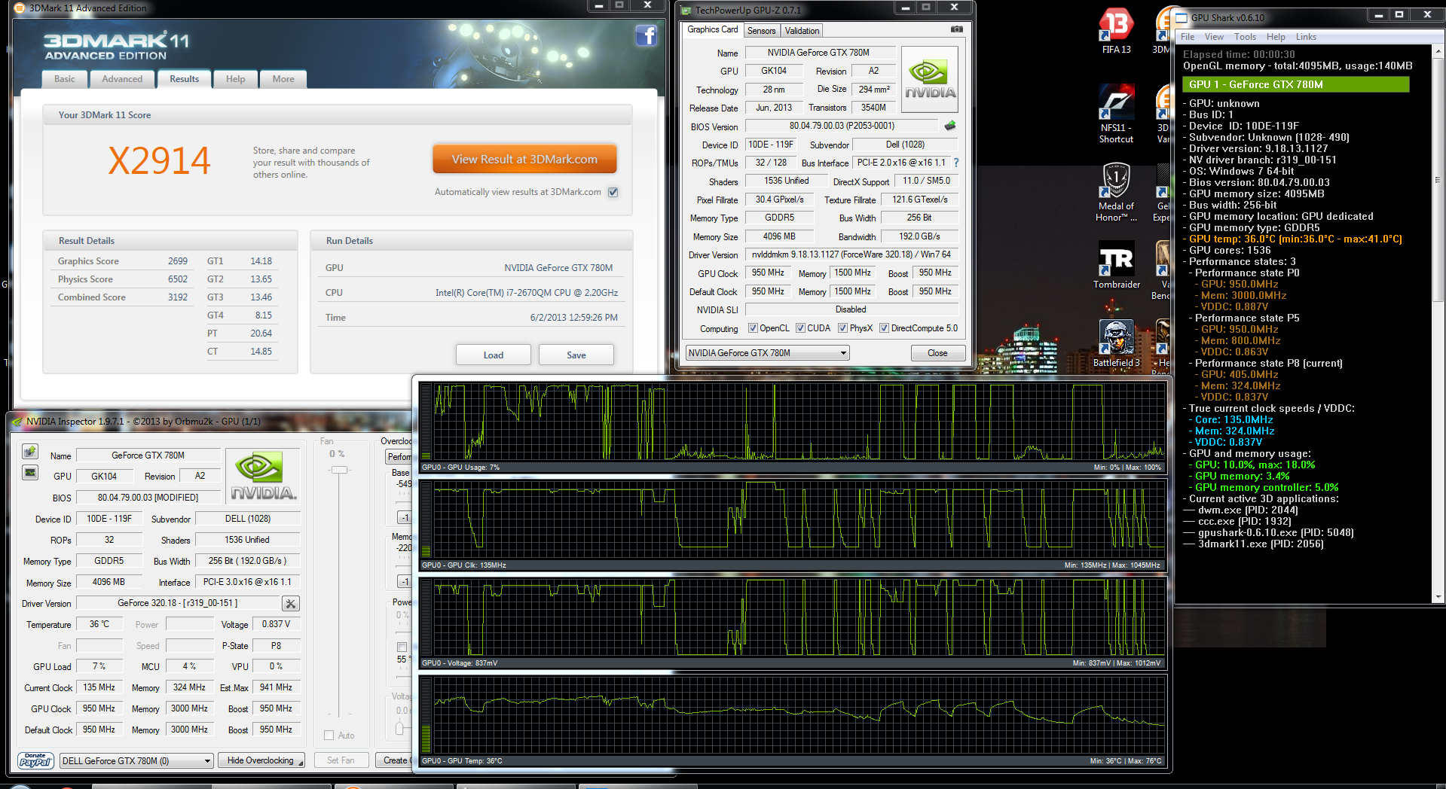Open the Medal of Honor desktop shortcut
1446x789 pixels.
(x=1116, y=193)
